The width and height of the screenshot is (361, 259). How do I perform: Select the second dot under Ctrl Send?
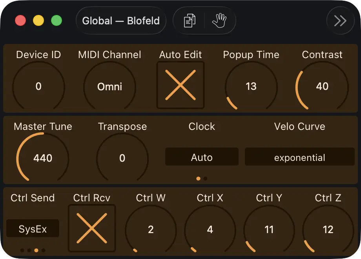tap(29, 250)
